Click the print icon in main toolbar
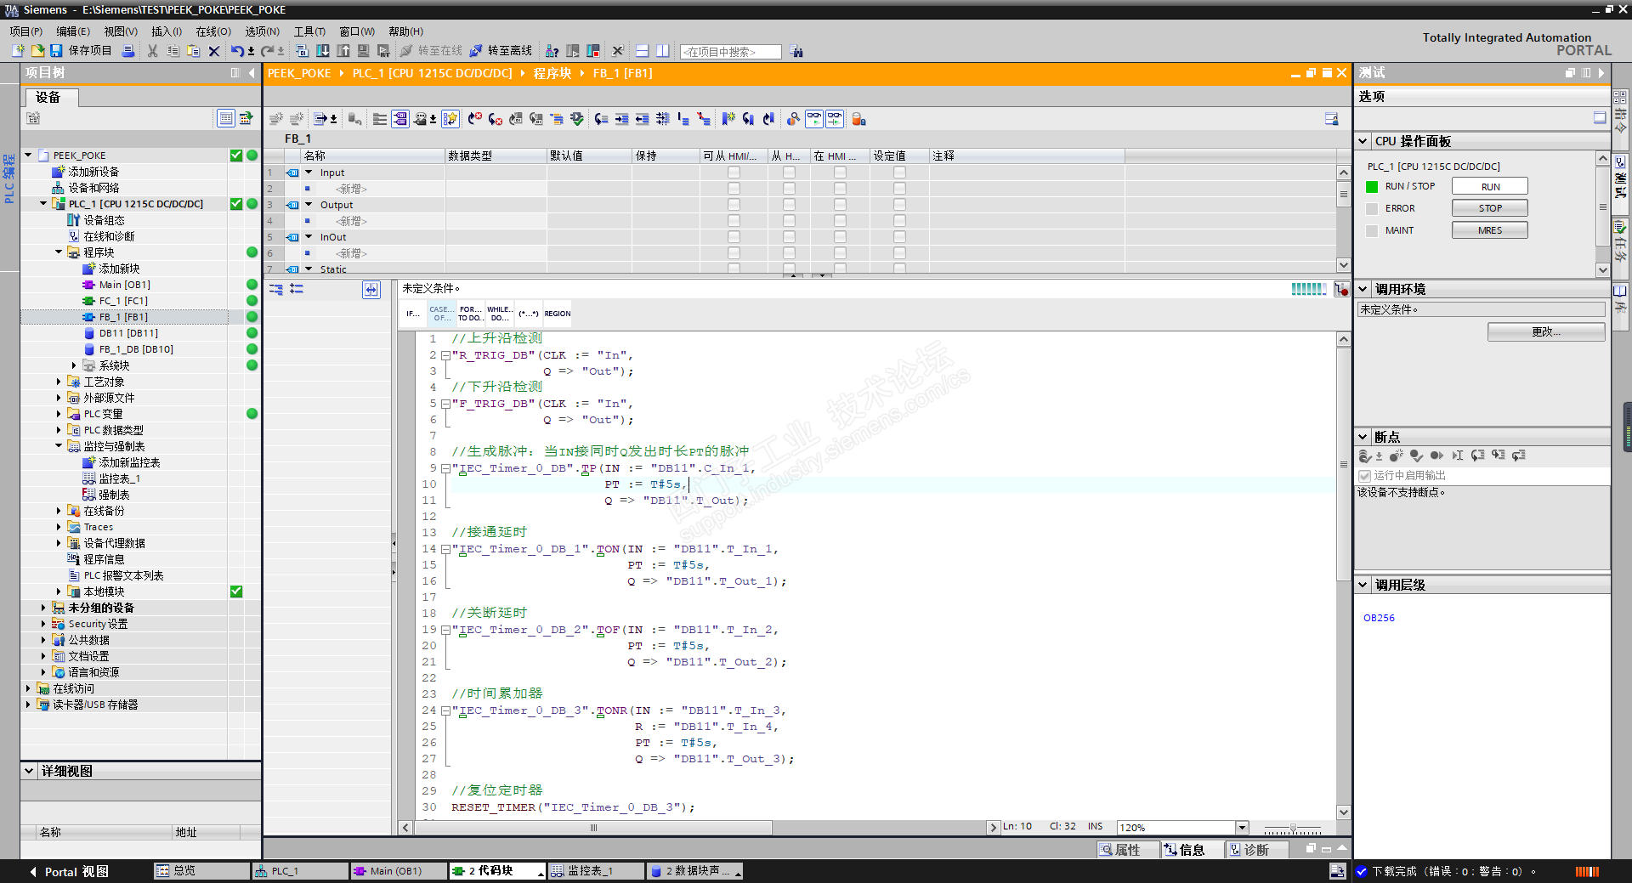 point(128,51)
